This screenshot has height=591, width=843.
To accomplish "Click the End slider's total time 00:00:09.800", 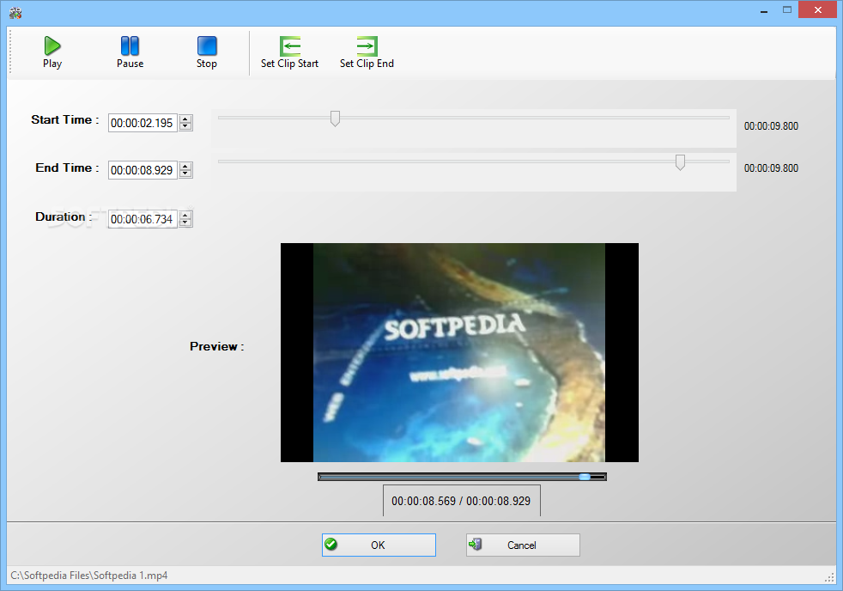I will (771, 168).
